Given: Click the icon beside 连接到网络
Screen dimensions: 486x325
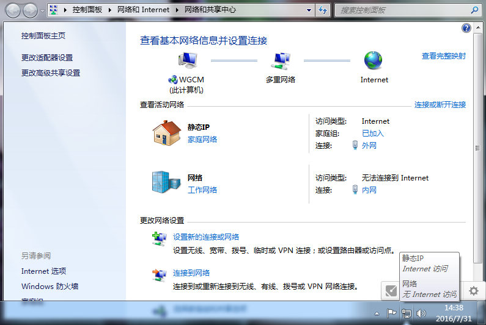Looking at the screenshot, I should click(x=160, y=275).
